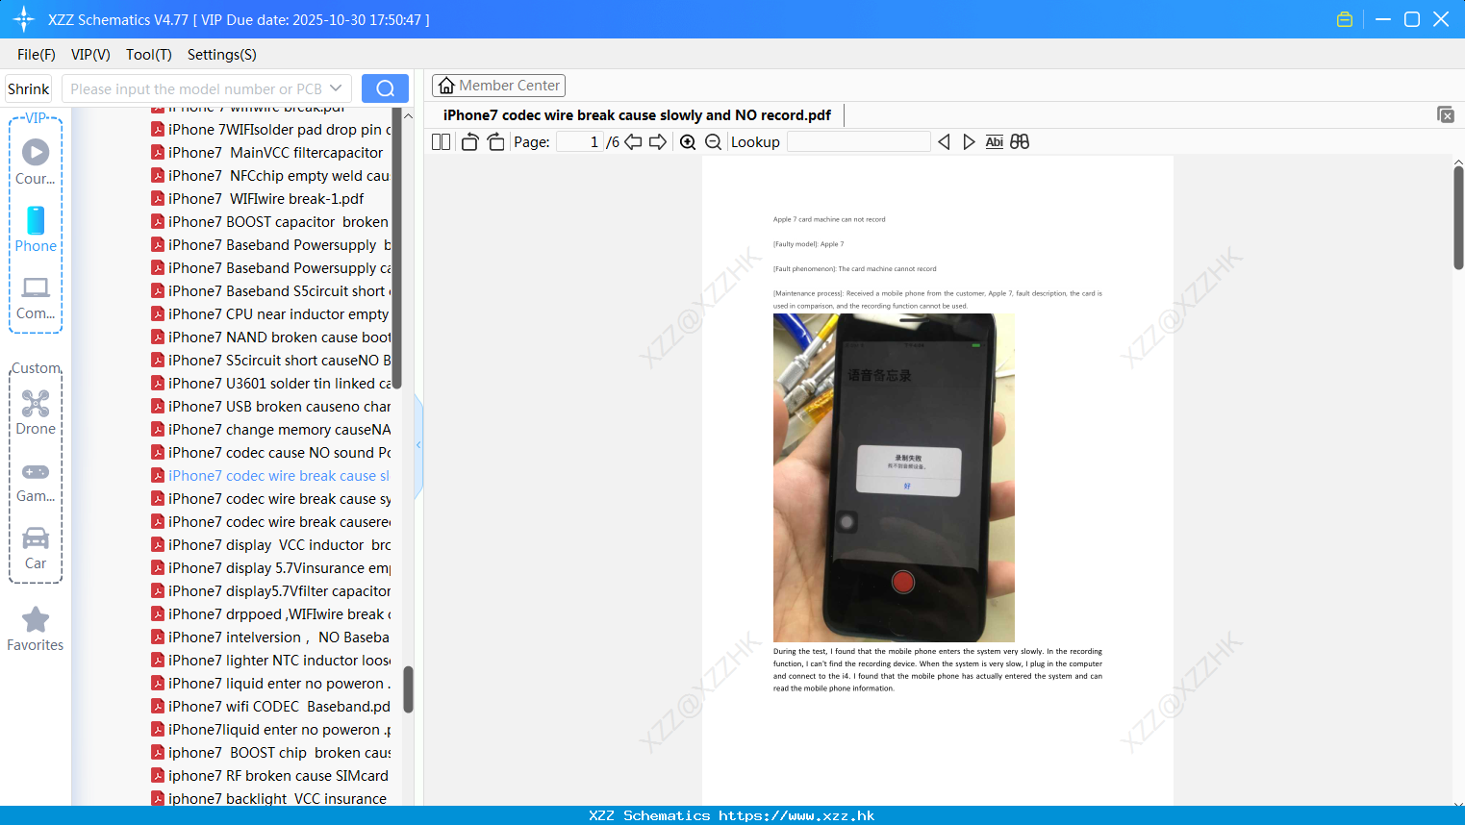The image size is (1465, 825).
Task: Toggle the Abi text match option
Action: [995, 142]
